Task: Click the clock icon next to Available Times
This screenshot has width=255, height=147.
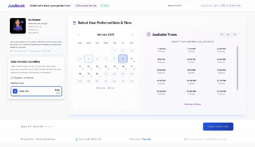Action: (x=148, y=35)
